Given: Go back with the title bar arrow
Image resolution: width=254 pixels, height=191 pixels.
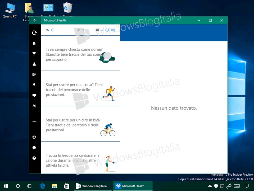Looking at the screenshot, I should click(35, 20).
